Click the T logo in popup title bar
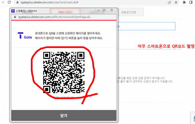The width and height of the screenshot is (195, 124). click(13, 11)
